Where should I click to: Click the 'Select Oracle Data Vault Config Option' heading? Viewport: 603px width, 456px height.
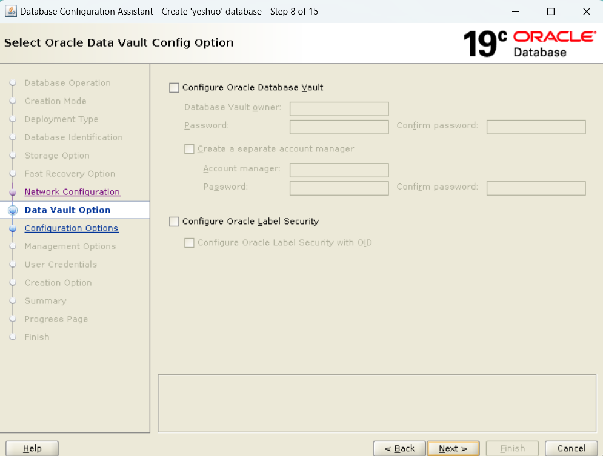[119, 42]
